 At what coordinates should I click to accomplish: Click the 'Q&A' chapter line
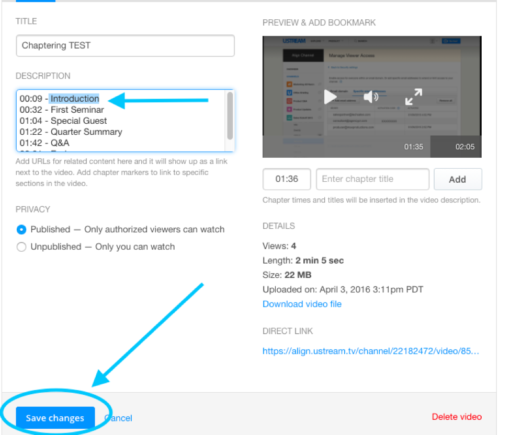click(x=44, y=143)
